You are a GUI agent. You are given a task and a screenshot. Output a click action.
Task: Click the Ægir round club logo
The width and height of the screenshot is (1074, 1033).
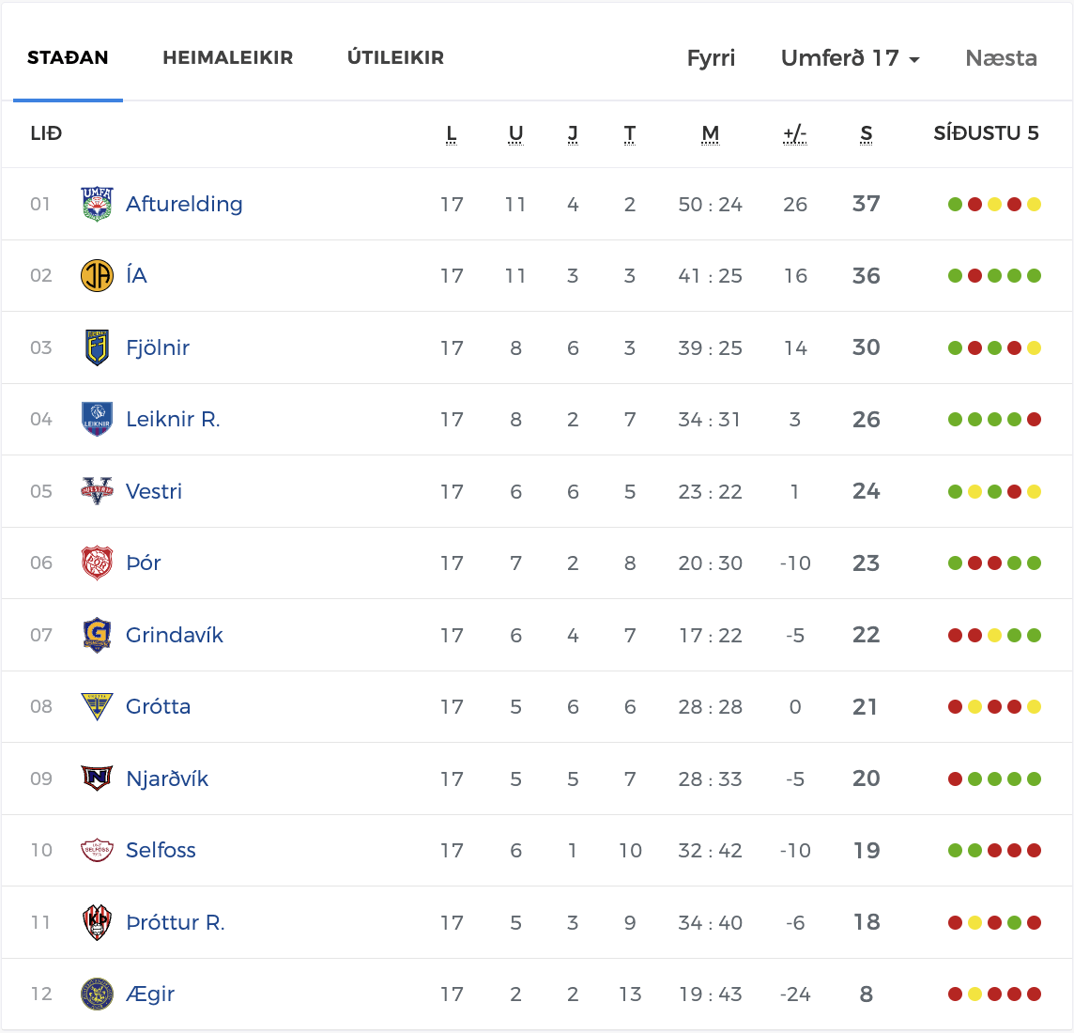tap(97, 994)
